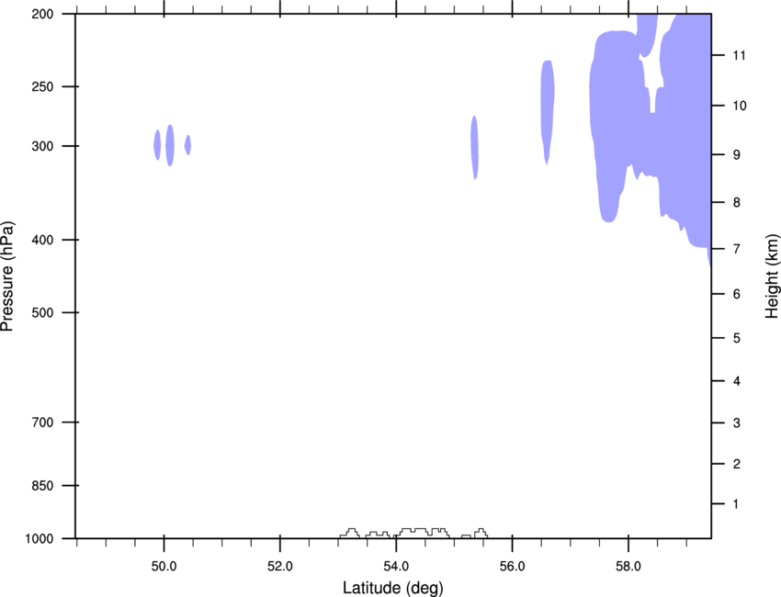Click the 56.0 latitude tick label
The width and height of the screenshot is (781, 597).
[512, 567]
